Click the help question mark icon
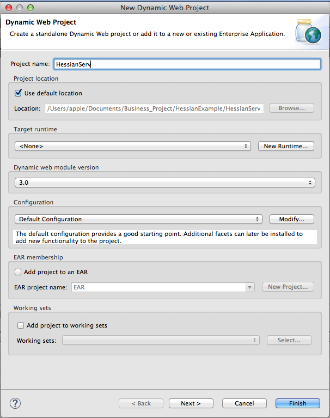 (x=15, y=403)
